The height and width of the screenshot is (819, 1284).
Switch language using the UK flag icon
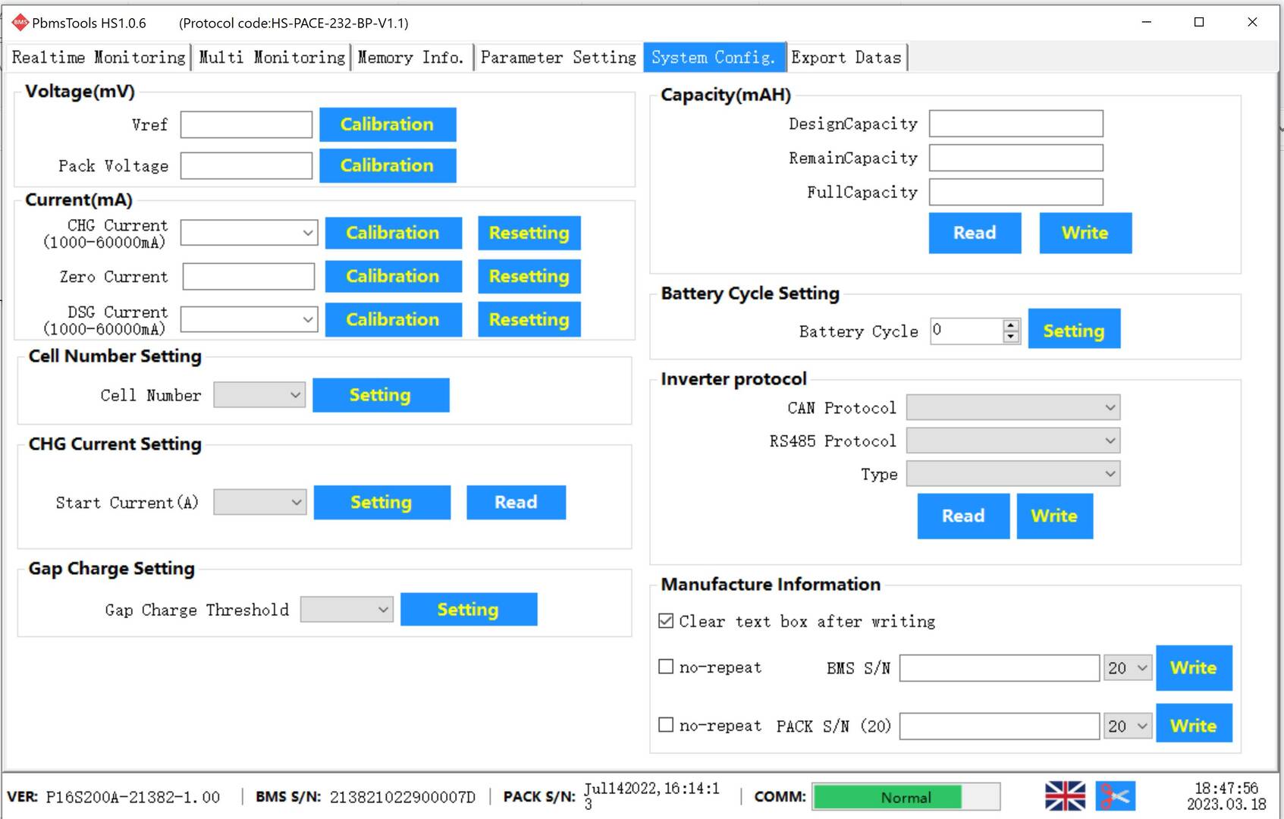point(1065,795)
